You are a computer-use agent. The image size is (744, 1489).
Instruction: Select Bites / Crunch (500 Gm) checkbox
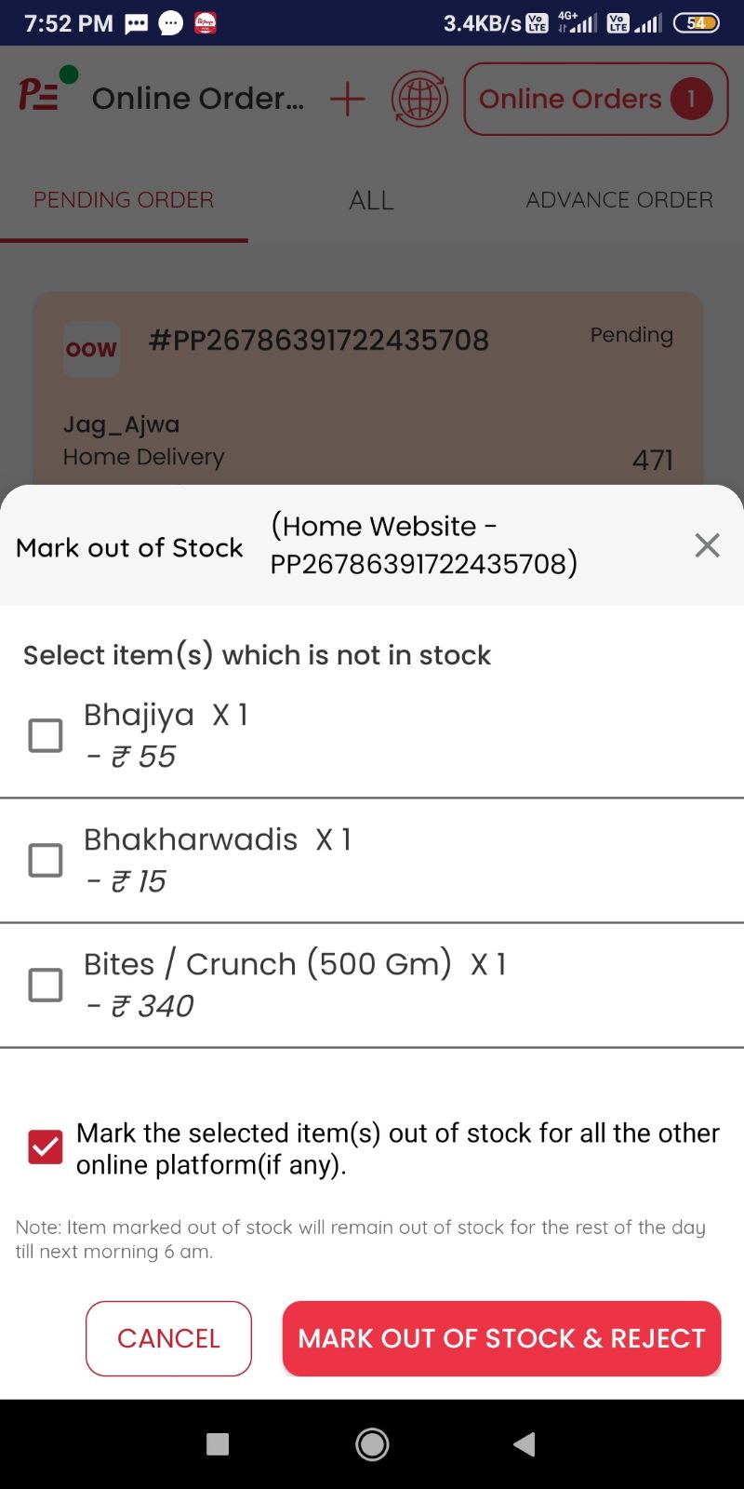pyautogui.click(x=46, y=985)
